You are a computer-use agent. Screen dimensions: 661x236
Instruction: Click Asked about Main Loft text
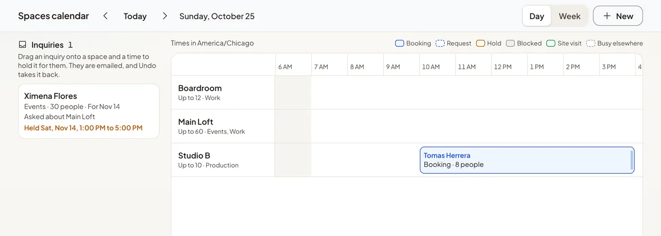point(60,117)
